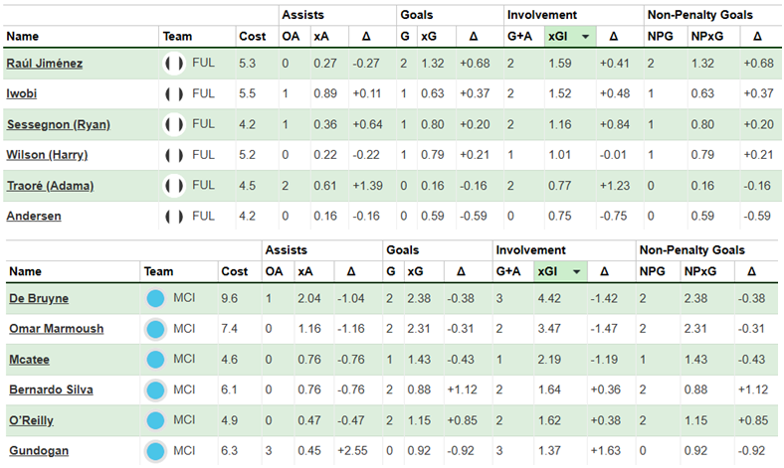The image size is (784, 468).
Task: Click the NPxG column header in the Fulham table
Action: click(x=697, y=37)
